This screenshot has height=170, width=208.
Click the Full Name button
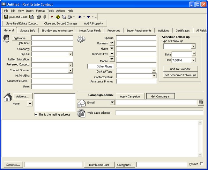(21, 38)
